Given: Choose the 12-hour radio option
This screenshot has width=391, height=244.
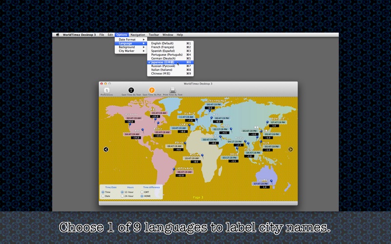Looking at the screenshot, I should (122, 192).
